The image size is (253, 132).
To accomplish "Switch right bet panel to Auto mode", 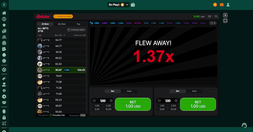I will click(194, 91).
